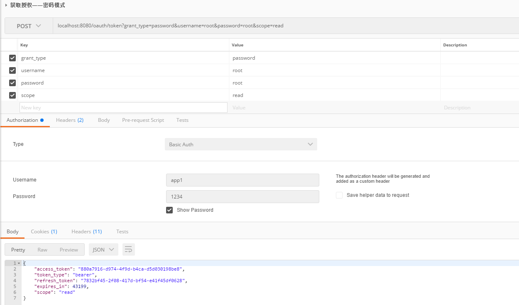Click the Username field containing app1
519x305 pixels.
tap(242, 180)
